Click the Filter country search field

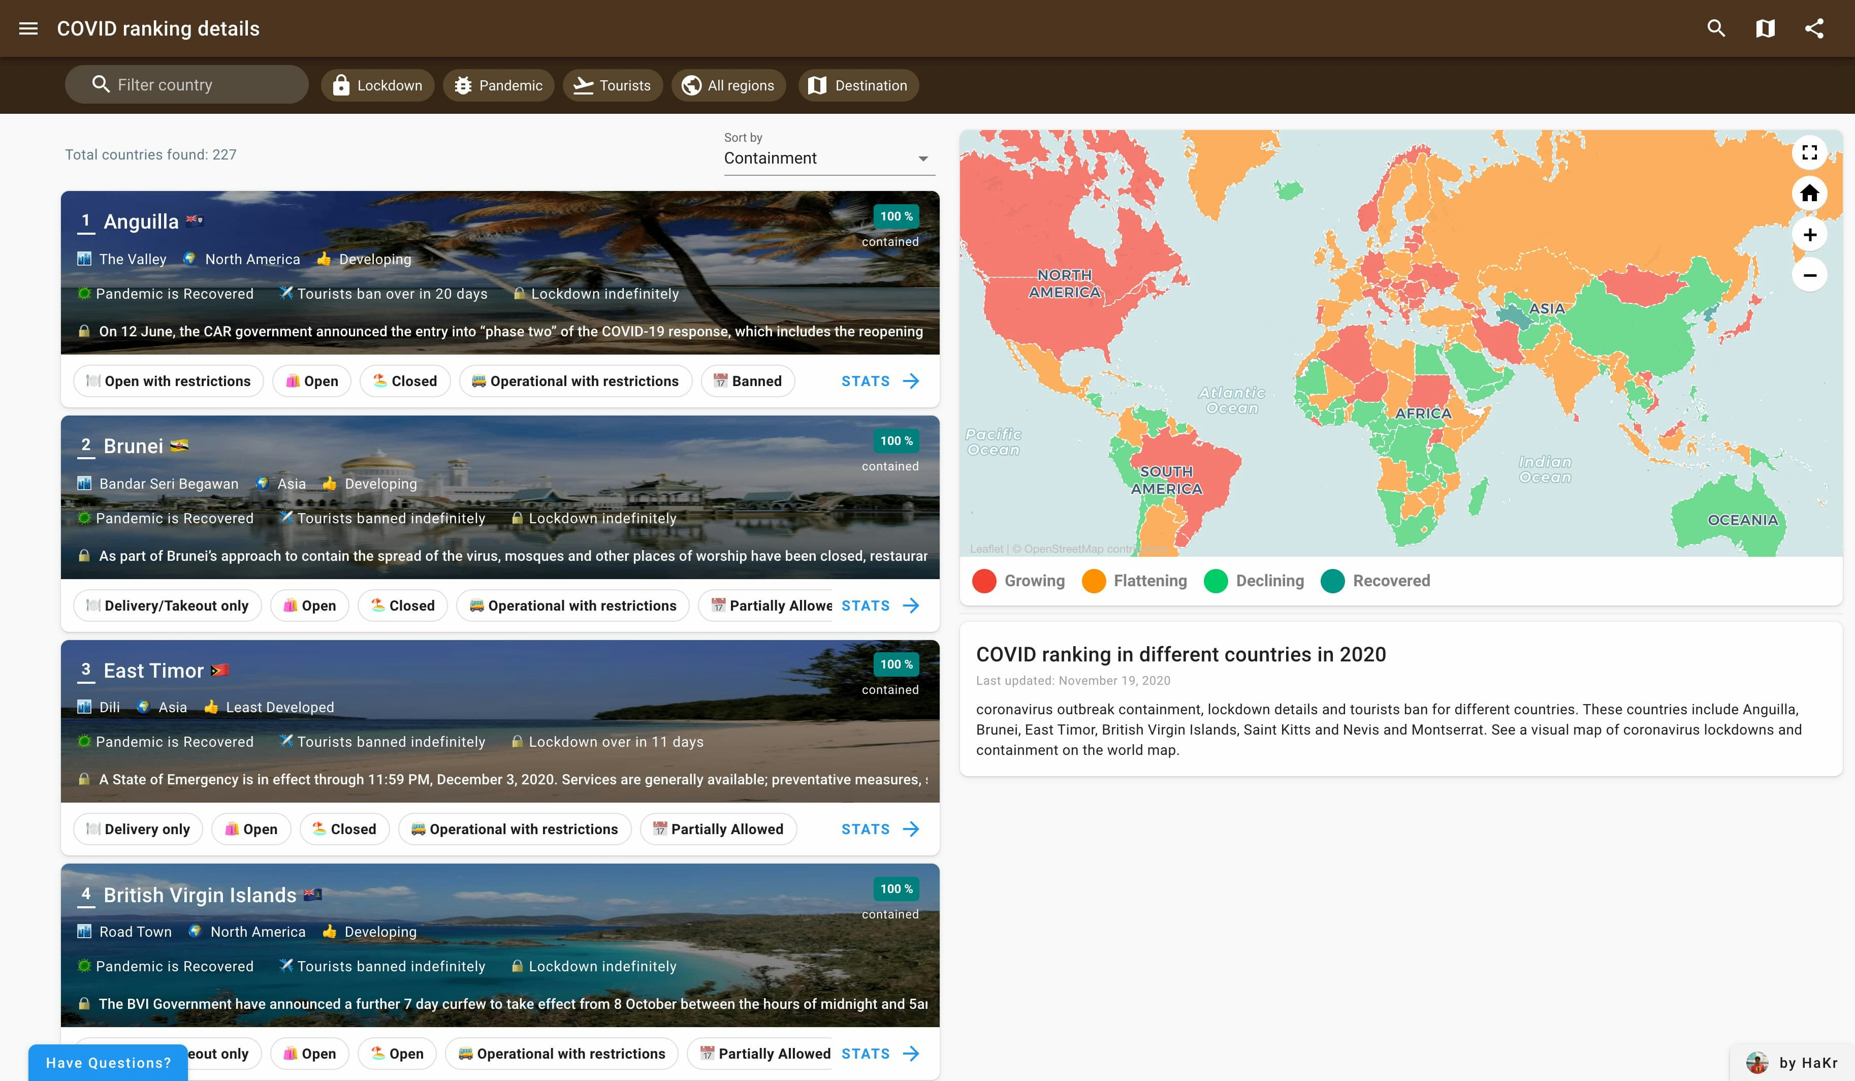click(187, 85)
